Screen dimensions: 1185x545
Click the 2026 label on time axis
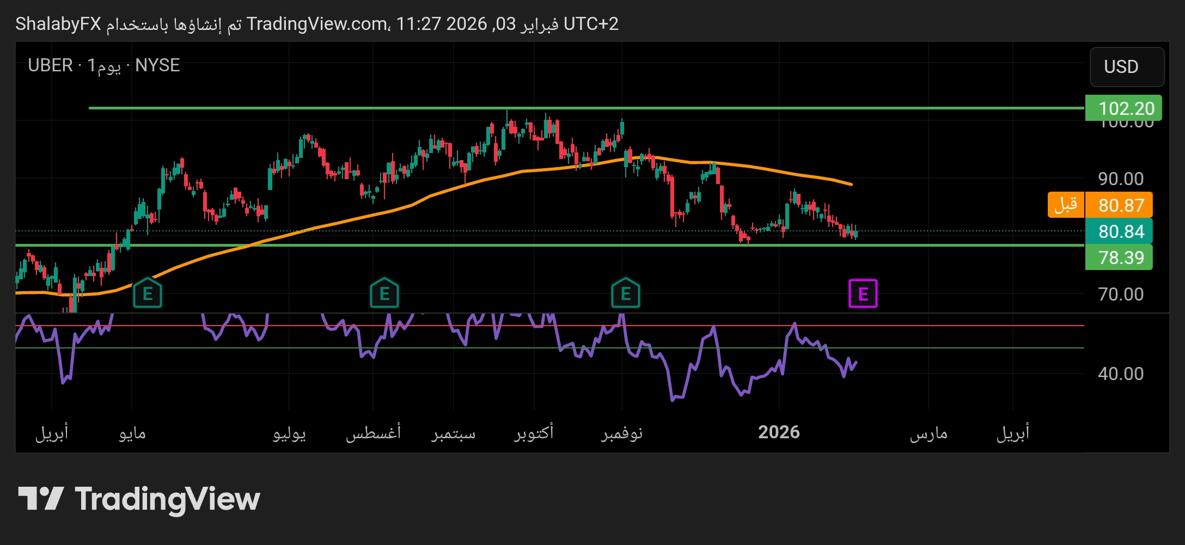coord(779,432)
